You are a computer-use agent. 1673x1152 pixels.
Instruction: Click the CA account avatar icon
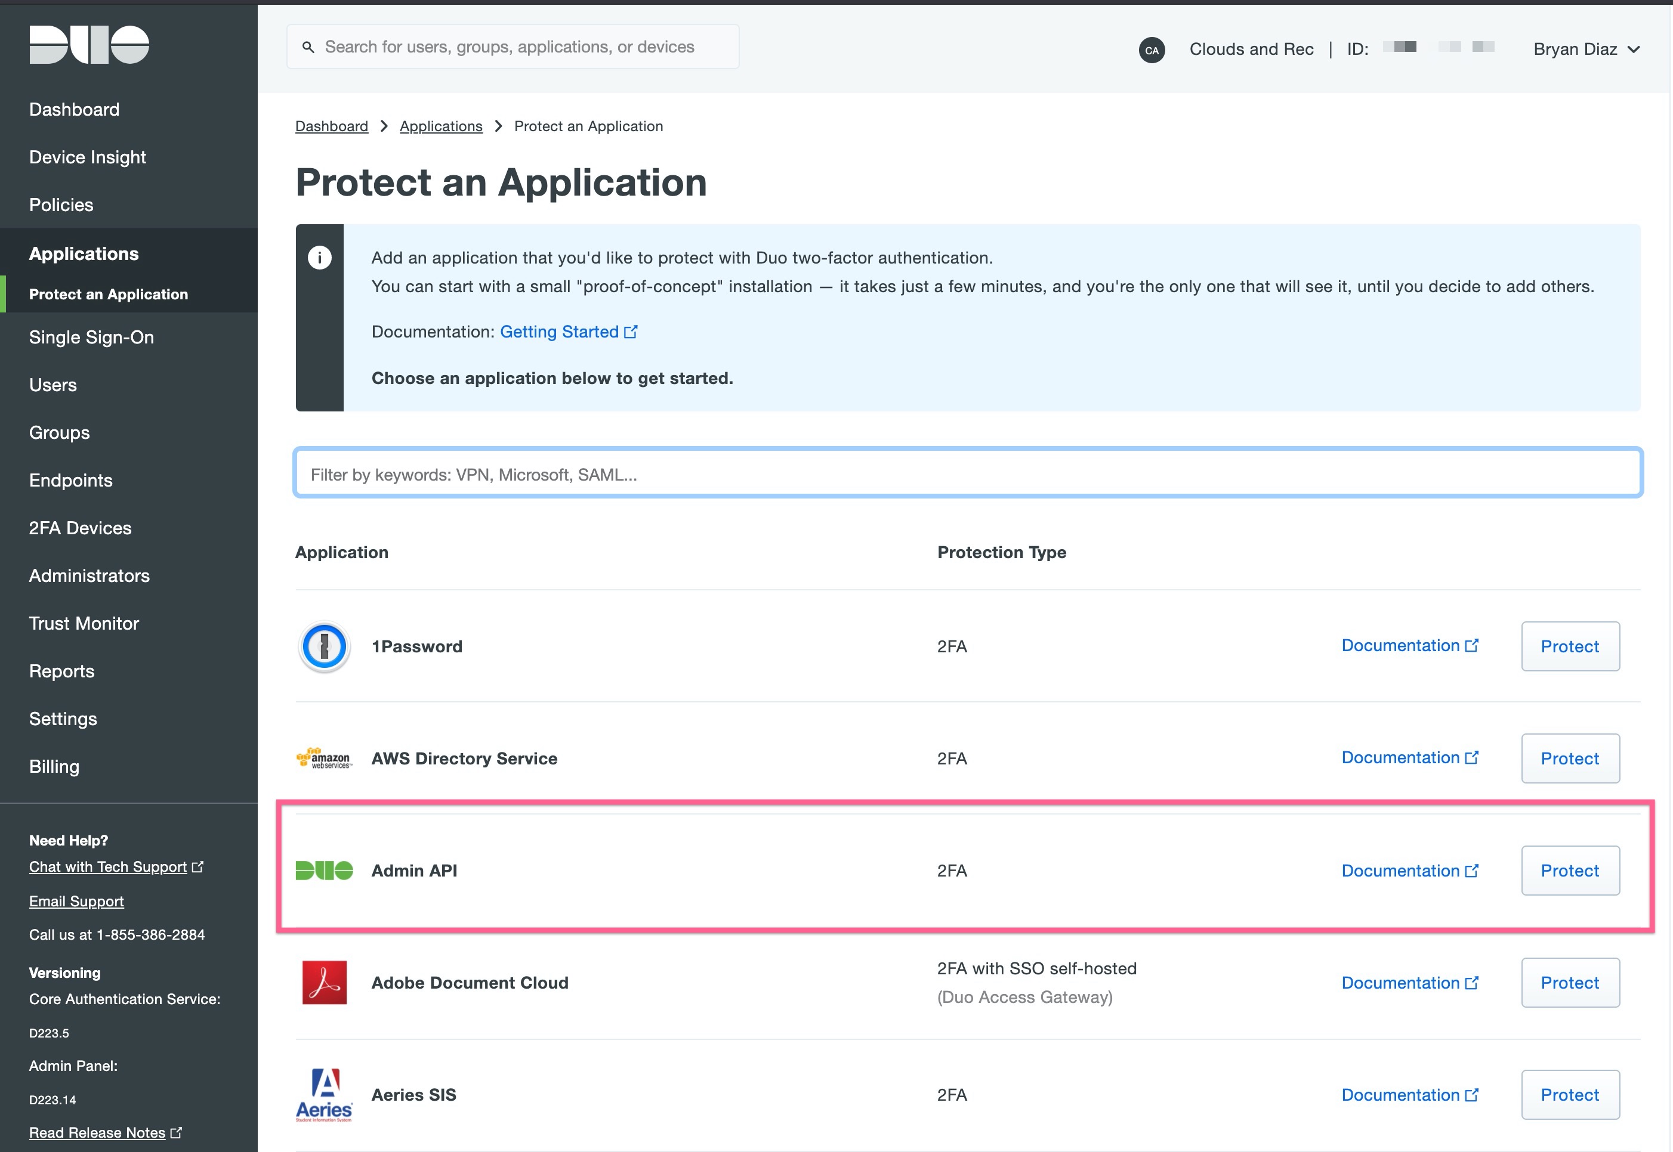(1151, 50)
